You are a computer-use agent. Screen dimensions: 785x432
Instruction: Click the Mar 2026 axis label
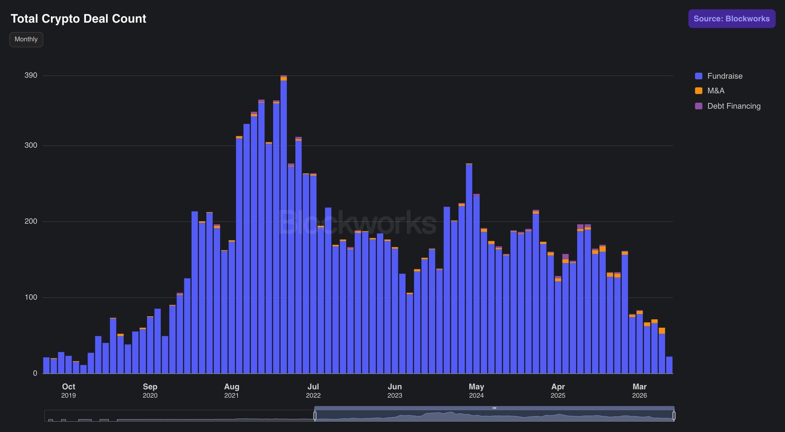click(639, 391)
